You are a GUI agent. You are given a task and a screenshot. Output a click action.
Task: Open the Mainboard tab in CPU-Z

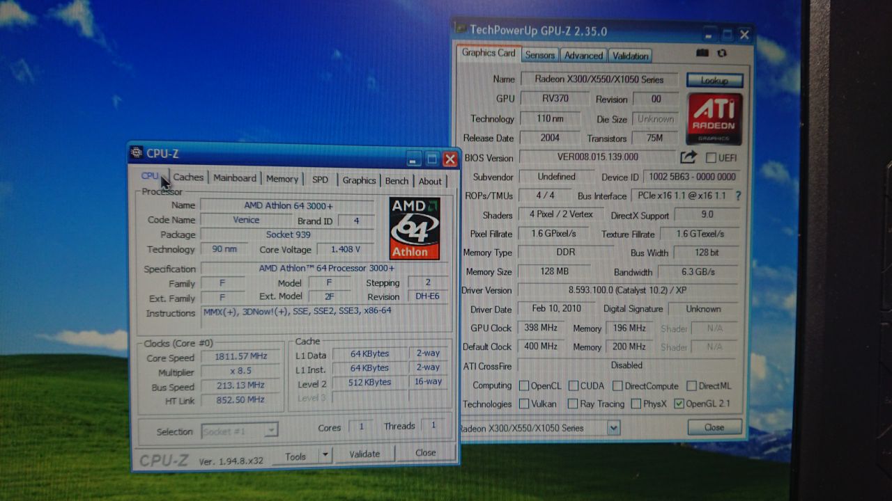235,178
